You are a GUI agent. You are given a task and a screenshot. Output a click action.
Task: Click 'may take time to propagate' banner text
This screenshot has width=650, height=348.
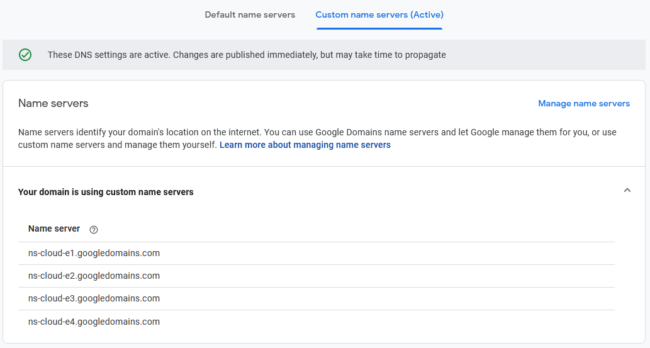(391, 55)
